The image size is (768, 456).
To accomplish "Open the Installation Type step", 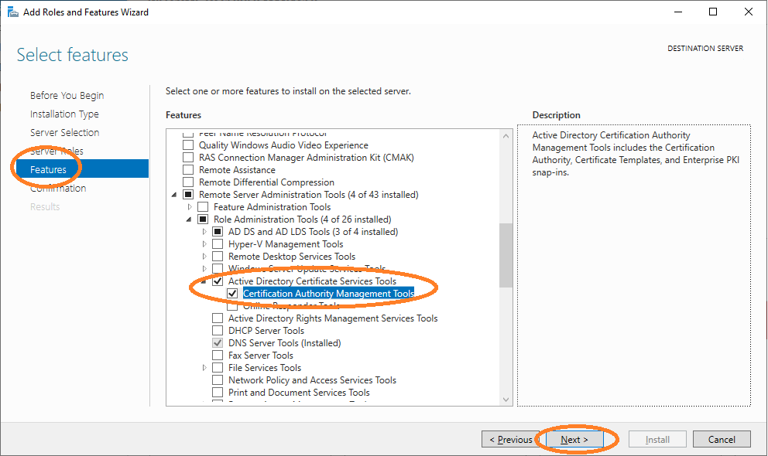I will click(64, 114).
